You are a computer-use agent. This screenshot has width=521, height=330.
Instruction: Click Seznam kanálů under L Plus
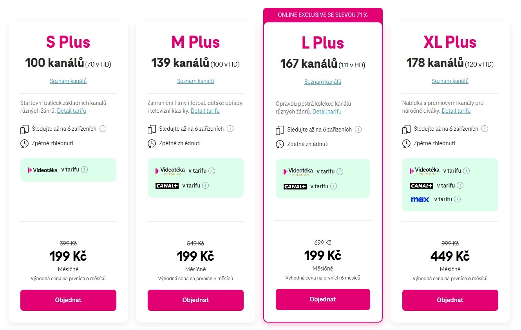click(322, 82)
